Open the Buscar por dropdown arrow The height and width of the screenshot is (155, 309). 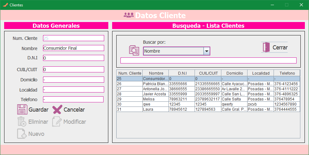207,51
